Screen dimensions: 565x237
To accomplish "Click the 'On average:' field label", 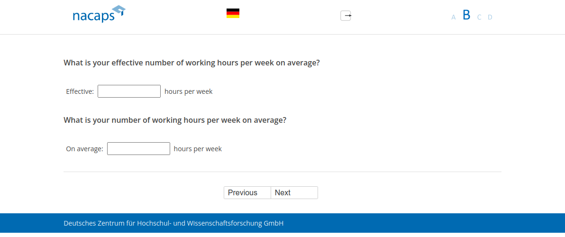I will click(x=84, y=149).
